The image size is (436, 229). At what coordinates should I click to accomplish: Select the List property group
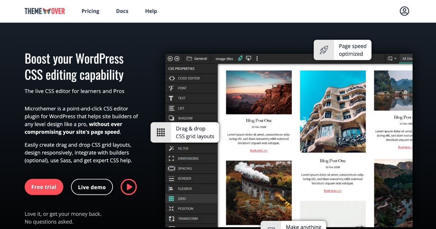coord(191,108)
